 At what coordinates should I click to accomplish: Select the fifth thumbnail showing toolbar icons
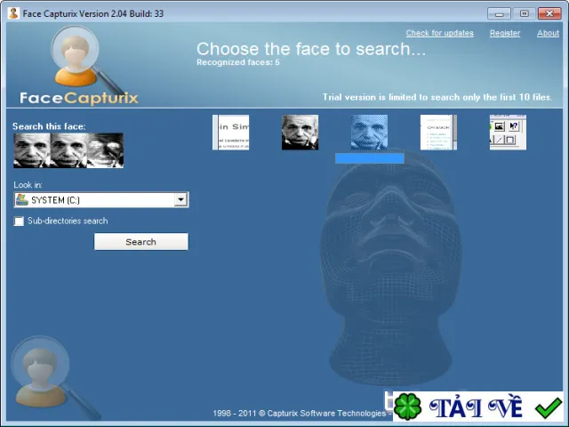508,133
